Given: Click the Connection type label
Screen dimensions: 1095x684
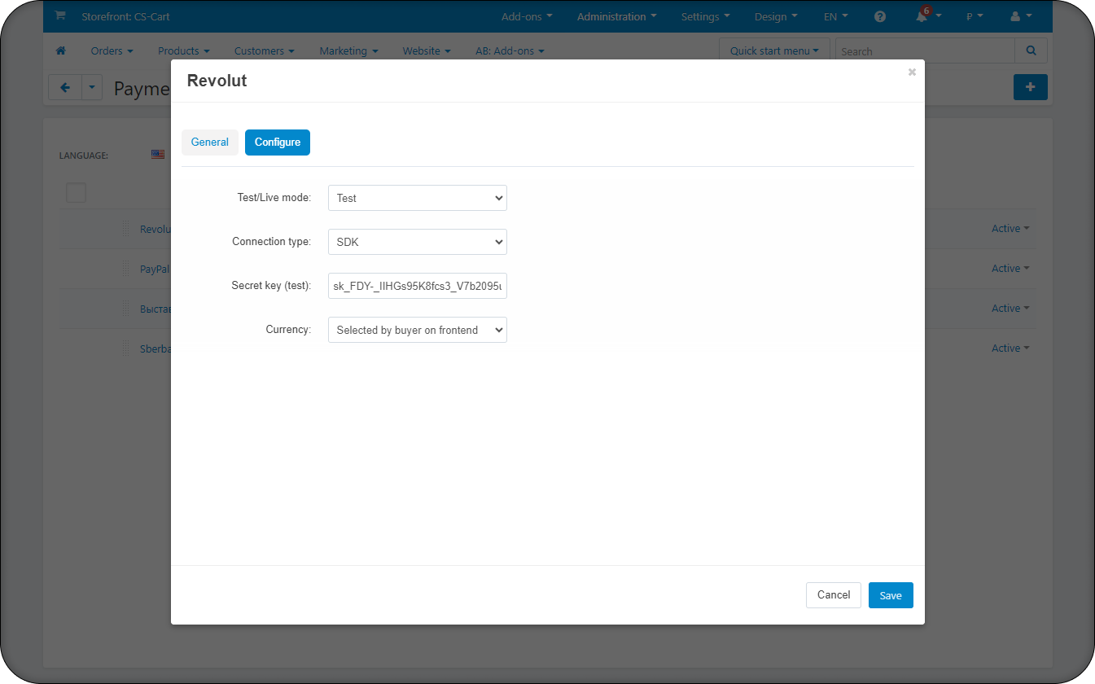Looking at the screenshot, I should pos(272,242).
